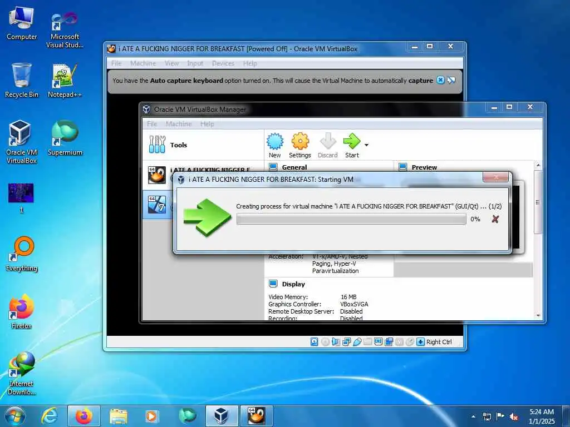Open the media player taskbar icon
Screen dimensions: 570x427
click(152, 416)
